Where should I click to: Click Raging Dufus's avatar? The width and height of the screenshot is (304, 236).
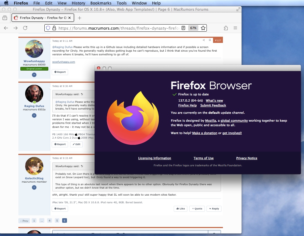click(x=34, y=94)
